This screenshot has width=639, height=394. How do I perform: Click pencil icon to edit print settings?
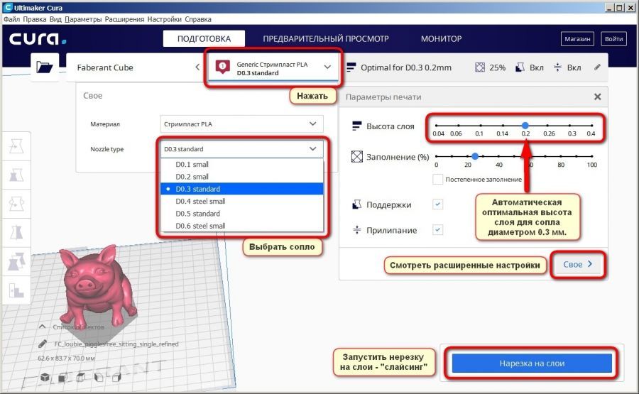[597, 67]
